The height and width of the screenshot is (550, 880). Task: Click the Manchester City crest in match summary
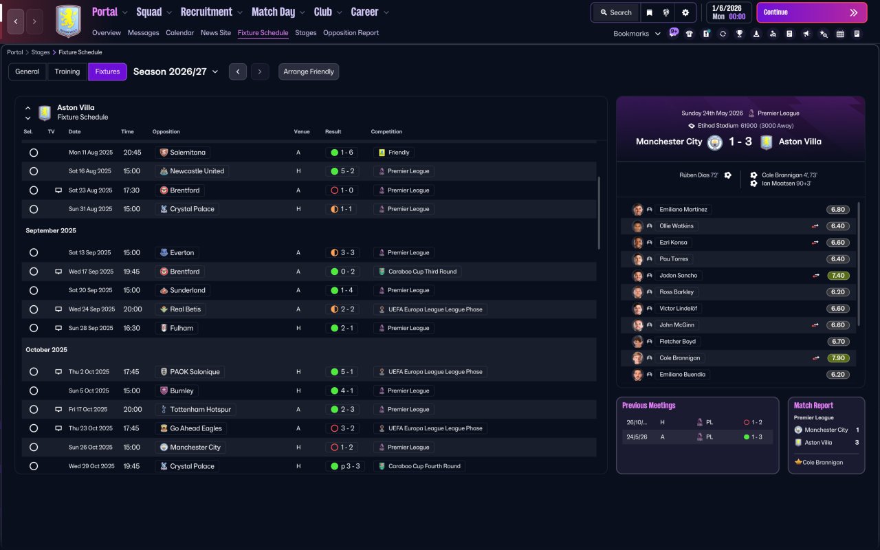click(715, 142)
